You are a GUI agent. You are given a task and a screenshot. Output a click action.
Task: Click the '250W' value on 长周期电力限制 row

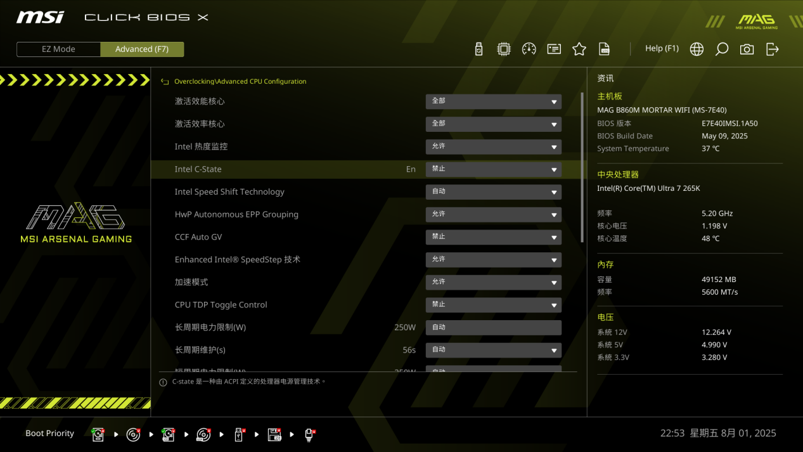coord(405,328)
